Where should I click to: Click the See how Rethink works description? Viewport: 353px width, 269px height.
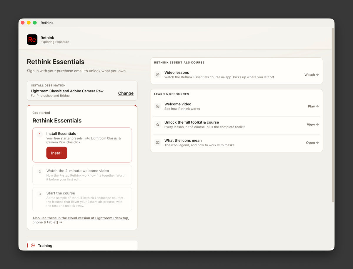coord(182,109)
